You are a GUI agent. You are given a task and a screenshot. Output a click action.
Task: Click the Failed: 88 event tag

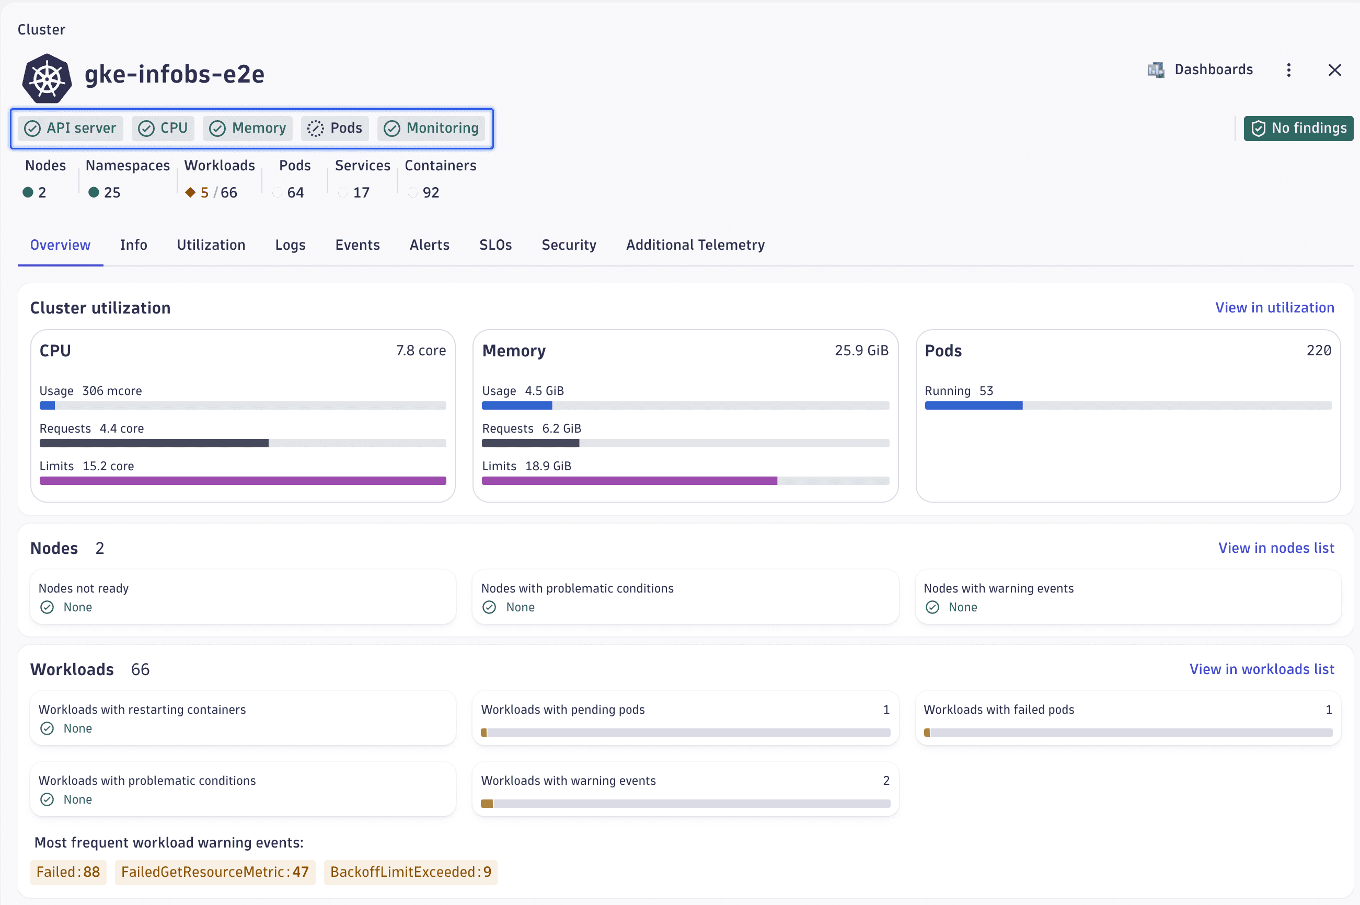[68, 872]
